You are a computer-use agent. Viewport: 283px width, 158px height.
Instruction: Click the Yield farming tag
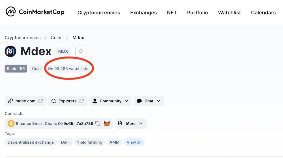(x=89, y=142)
